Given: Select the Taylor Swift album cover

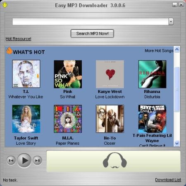Looking at the screenshot, I should 26,119.
